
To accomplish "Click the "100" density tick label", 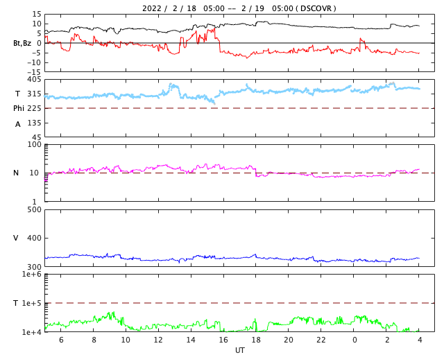I will tap(34, 144).
